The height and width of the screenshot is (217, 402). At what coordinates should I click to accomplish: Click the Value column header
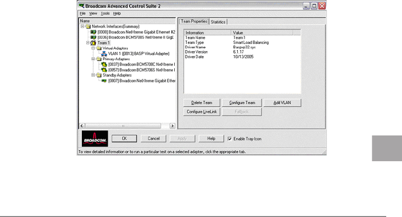pyautogui.click(x=262, y=33)
